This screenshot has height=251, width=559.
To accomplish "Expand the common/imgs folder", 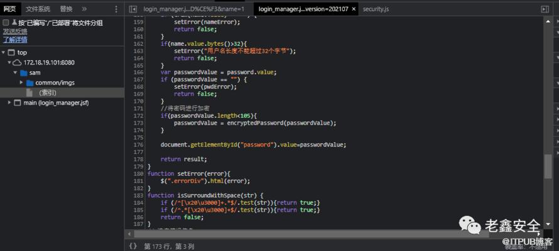I will coord(21,83).
